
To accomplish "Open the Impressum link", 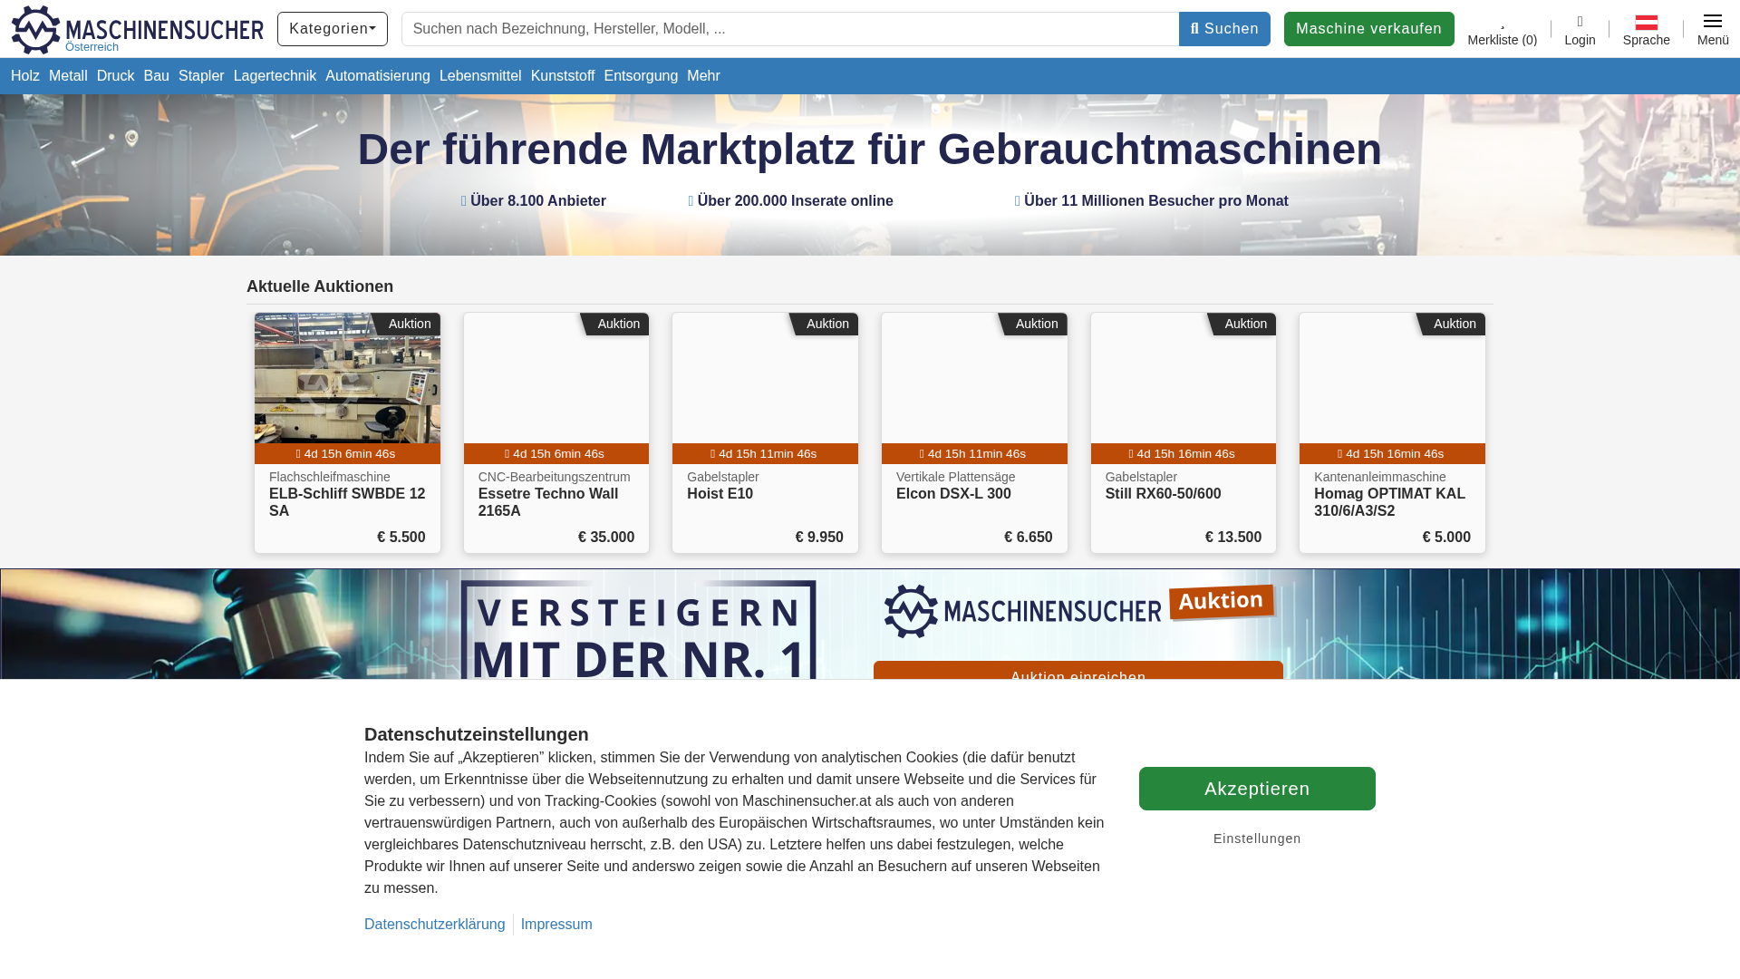I will pyautogui.click(x=556, y=925).
